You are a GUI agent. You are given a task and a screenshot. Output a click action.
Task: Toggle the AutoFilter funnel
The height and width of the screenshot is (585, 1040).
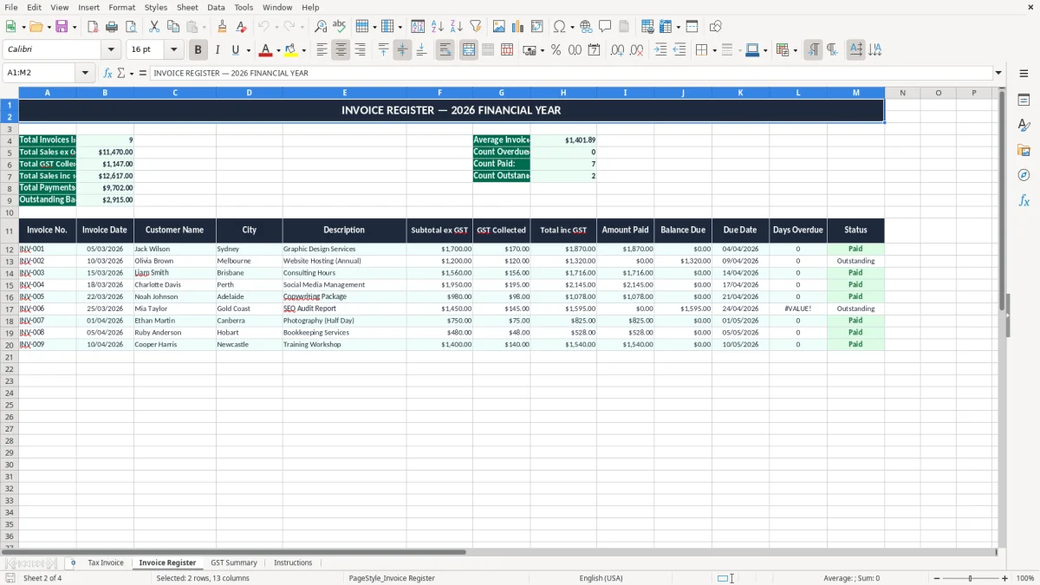[x=476, y=27]
